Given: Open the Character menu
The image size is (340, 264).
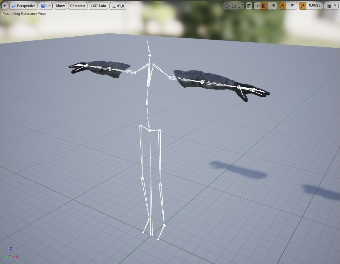Looking at the screenshot, I should (78, 6).
